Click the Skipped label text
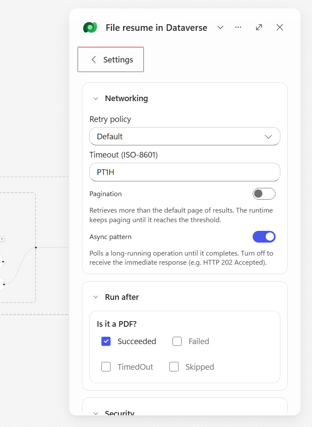The image size is (312, 427). tap(200, 367)
